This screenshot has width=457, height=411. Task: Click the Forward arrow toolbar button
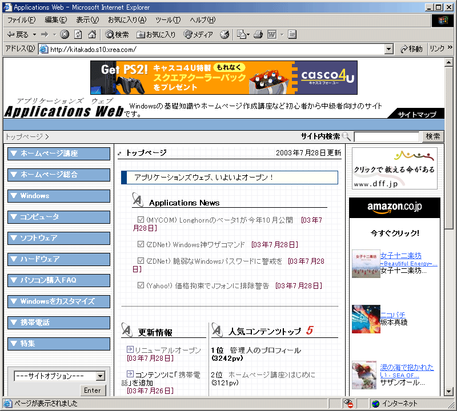pyautogui.click(x=45, y=34)
